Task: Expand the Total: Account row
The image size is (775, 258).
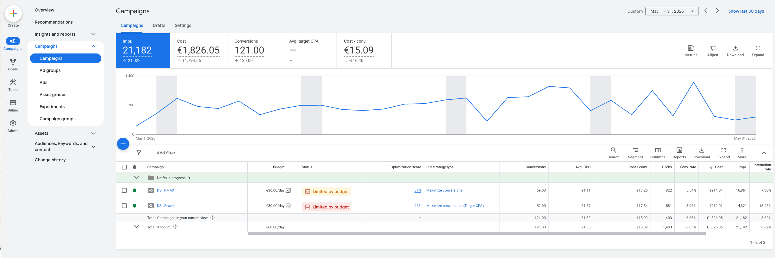Action: (136, 227)
